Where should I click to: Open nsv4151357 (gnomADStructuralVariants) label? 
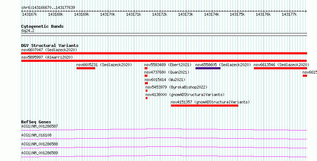(x=210, y=102)
